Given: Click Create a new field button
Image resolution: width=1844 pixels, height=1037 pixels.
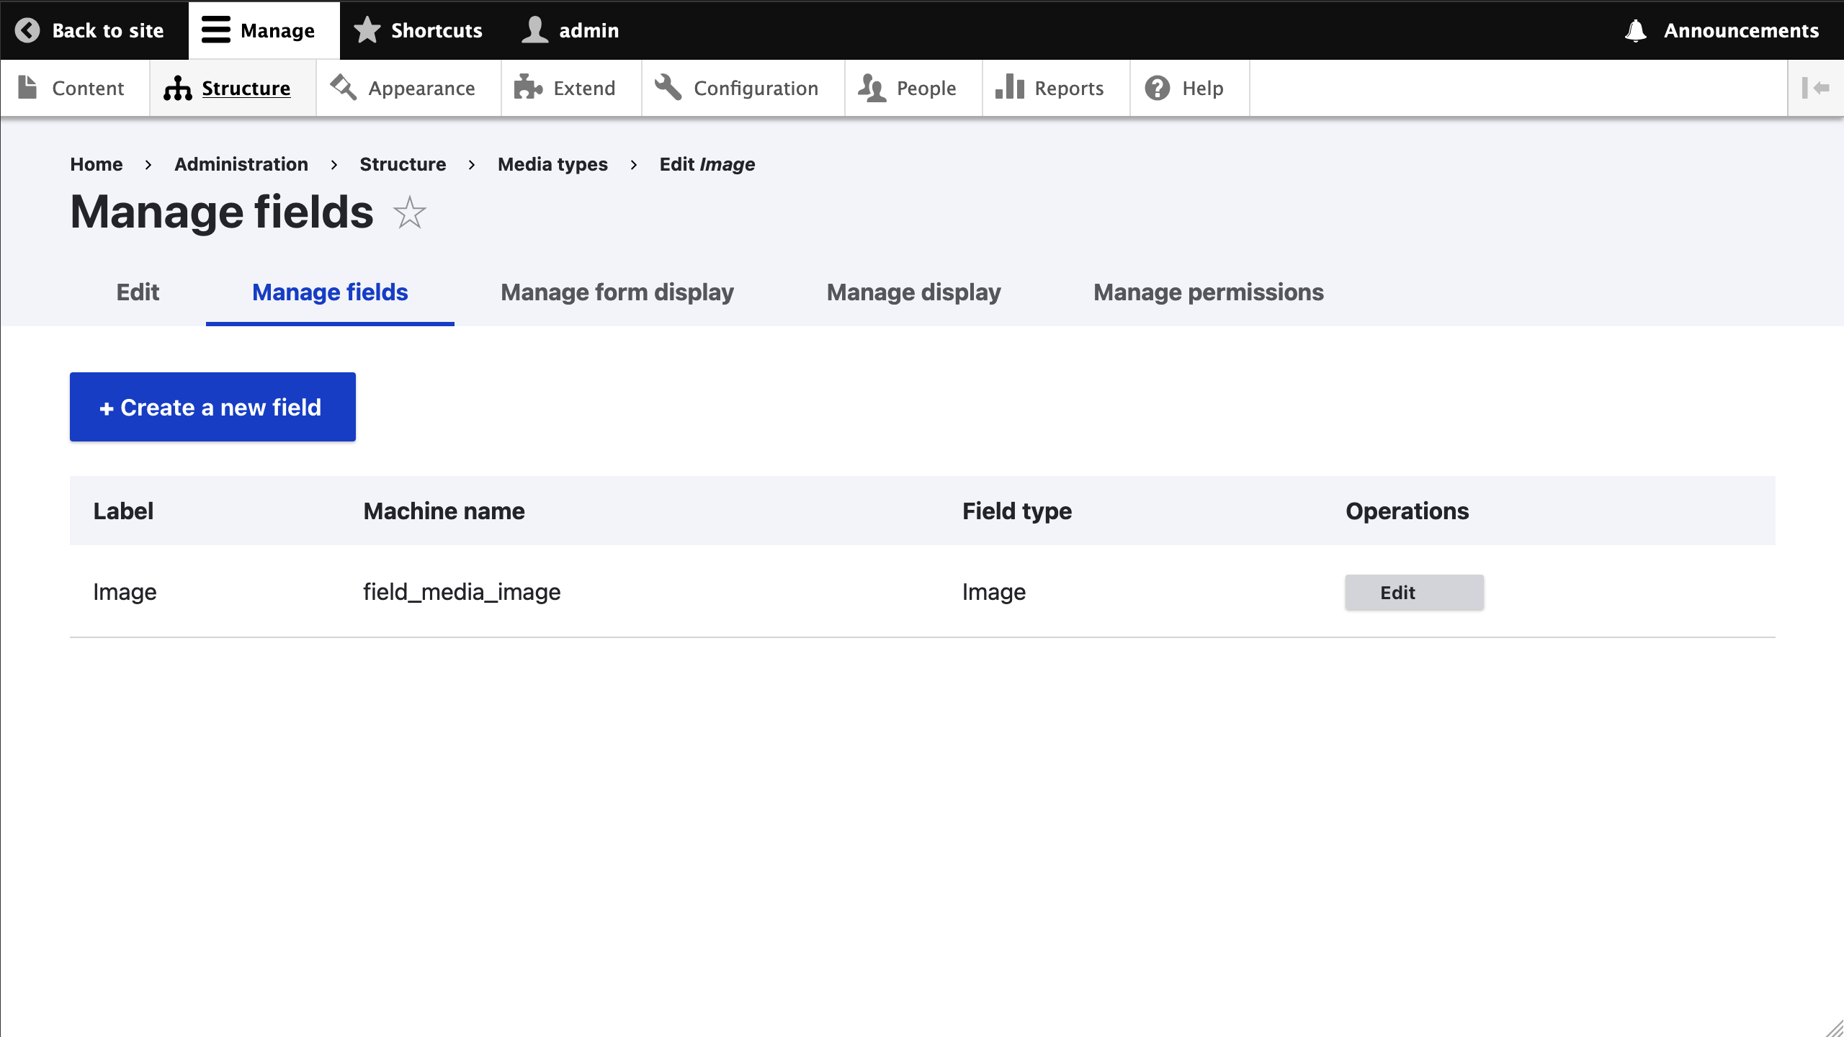Looking at the screenshot, I should (x=212, y=407).
